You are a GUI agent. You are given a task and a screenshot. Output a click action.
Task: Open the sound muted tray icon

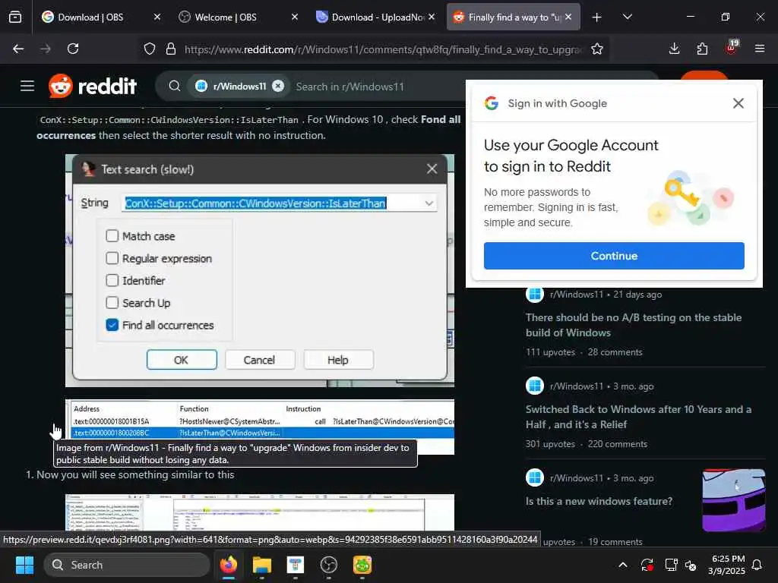[x=691, y=565]
